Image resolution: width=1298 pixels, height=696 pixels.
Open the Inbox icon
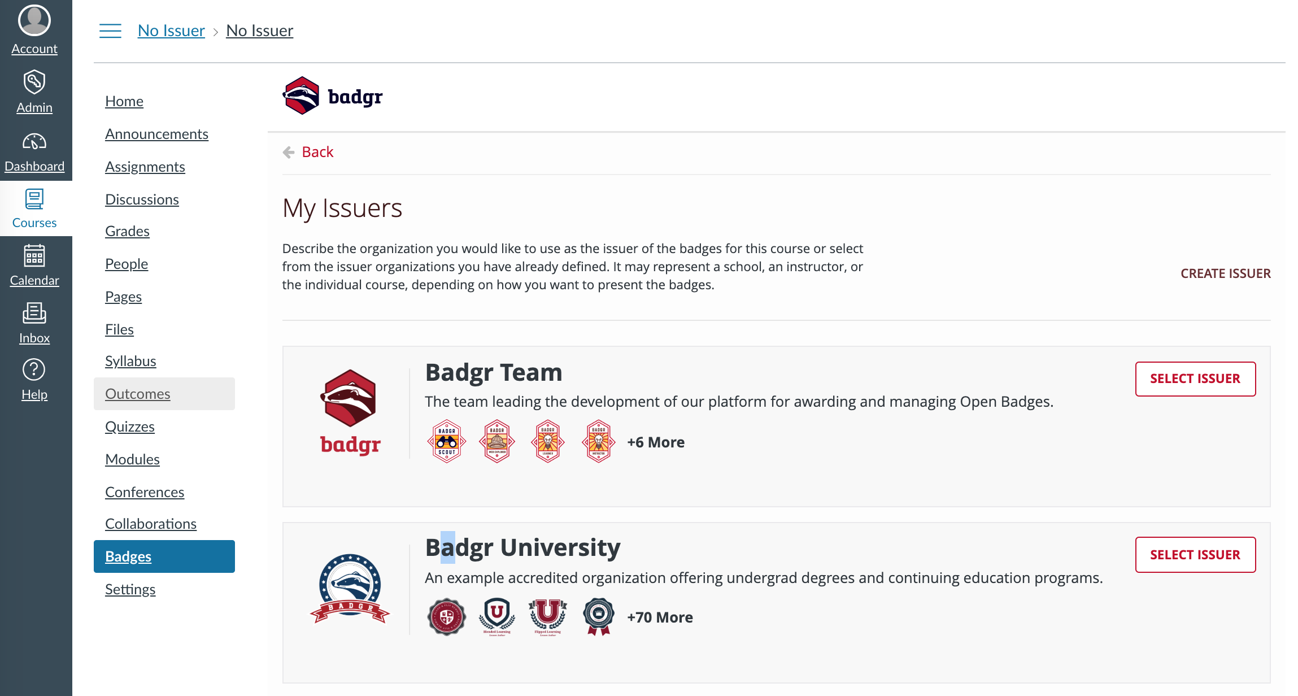(x=34, y=313)
